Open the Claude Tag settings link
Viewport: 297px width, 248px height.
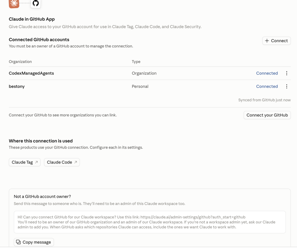pyautogui.click(x=25, y=162)
